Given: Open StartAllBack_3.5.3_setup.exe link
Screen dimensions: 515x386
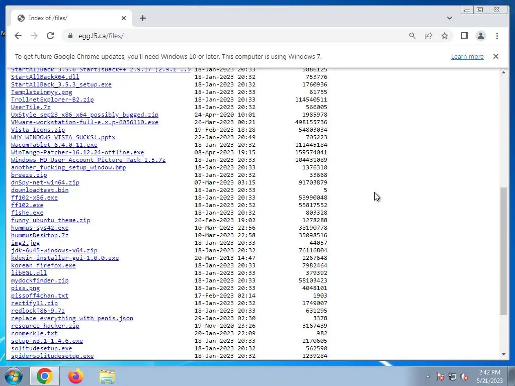Looking at the screenshot, I should [61, 84].
